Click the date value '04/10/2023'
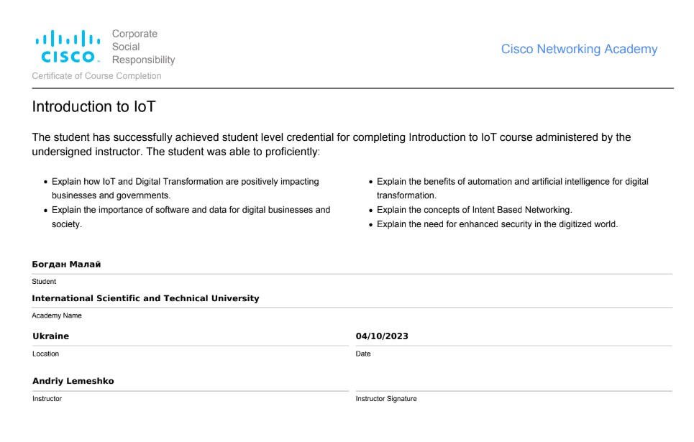Screen dimensions: 694x442 pyautogui.click(x=382, y=336)
